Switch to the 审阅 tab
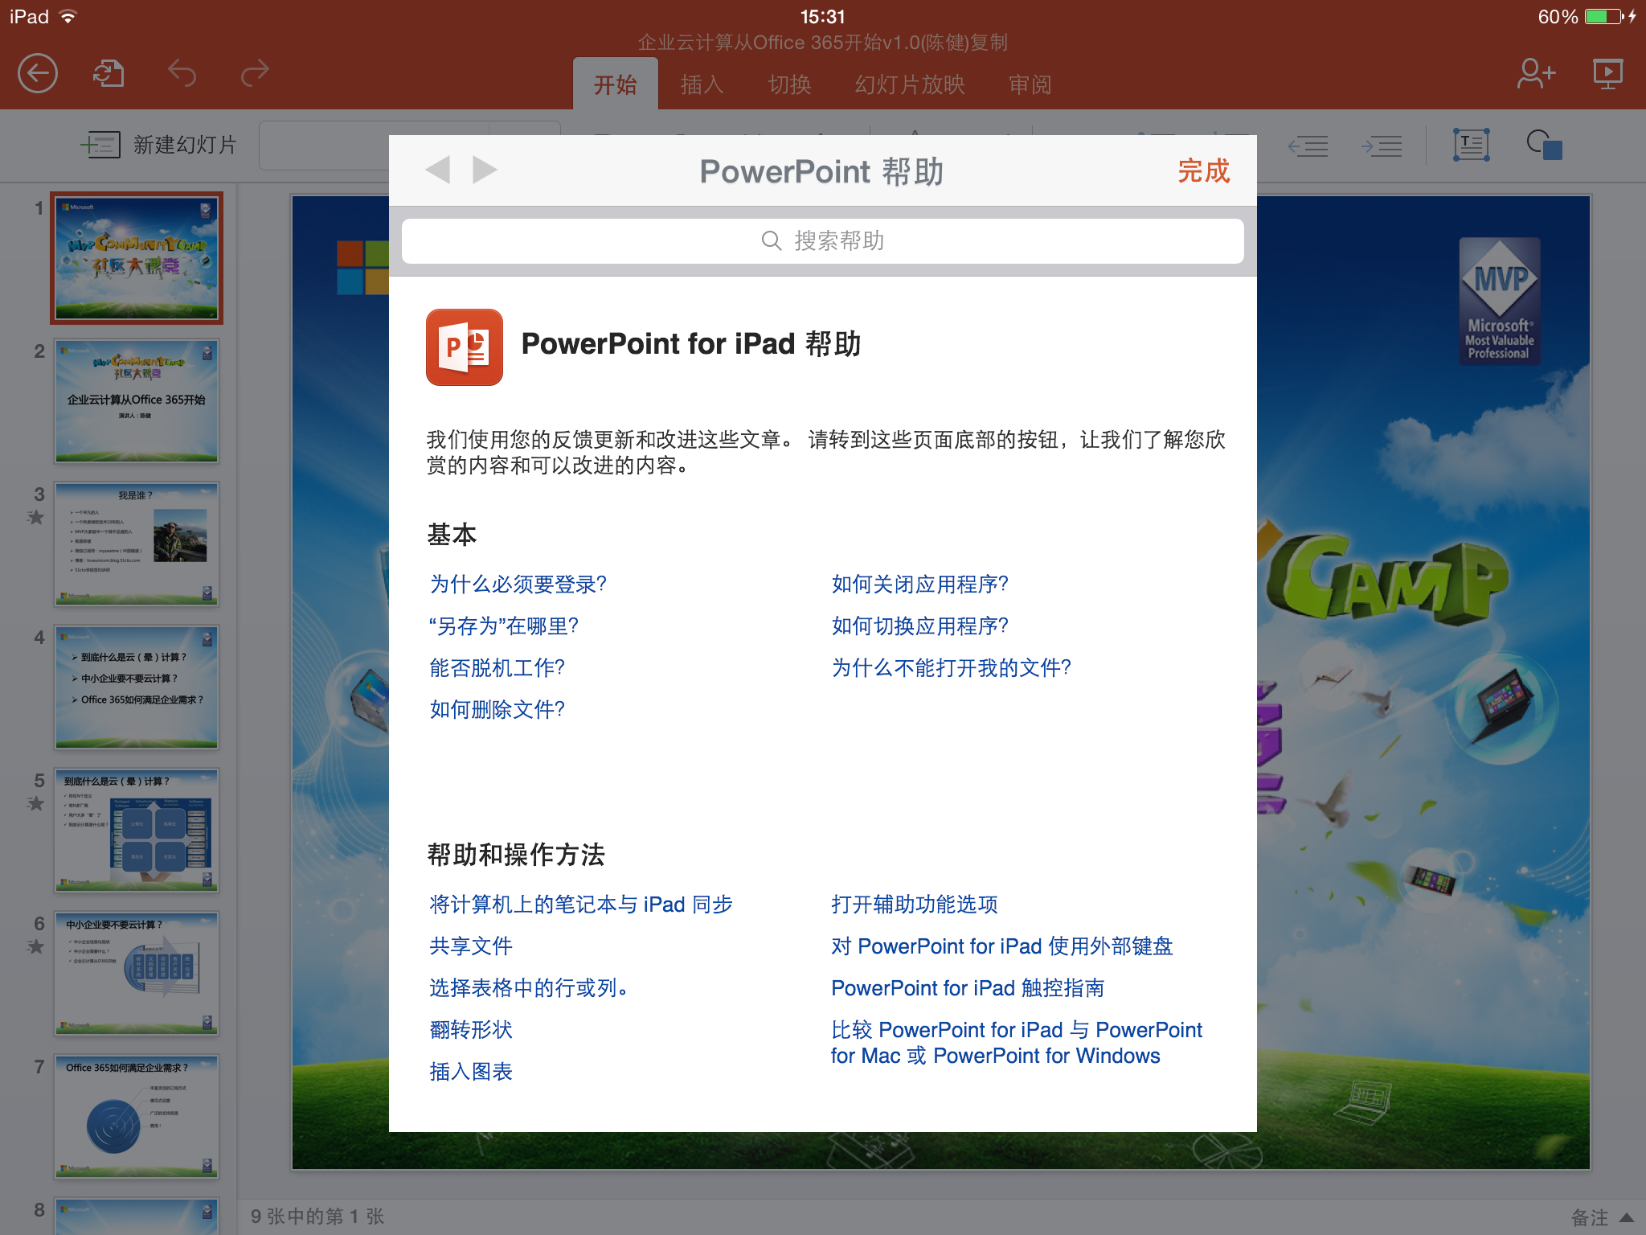The image size is (1646, 1235). [1030, 84]
